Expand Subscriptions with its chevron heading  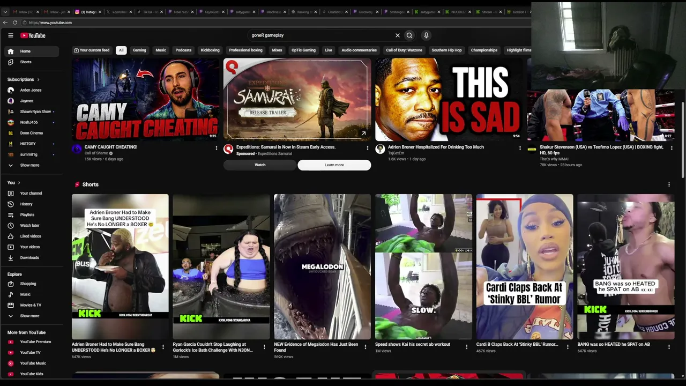pyautogui.click(x=23, y=79)
